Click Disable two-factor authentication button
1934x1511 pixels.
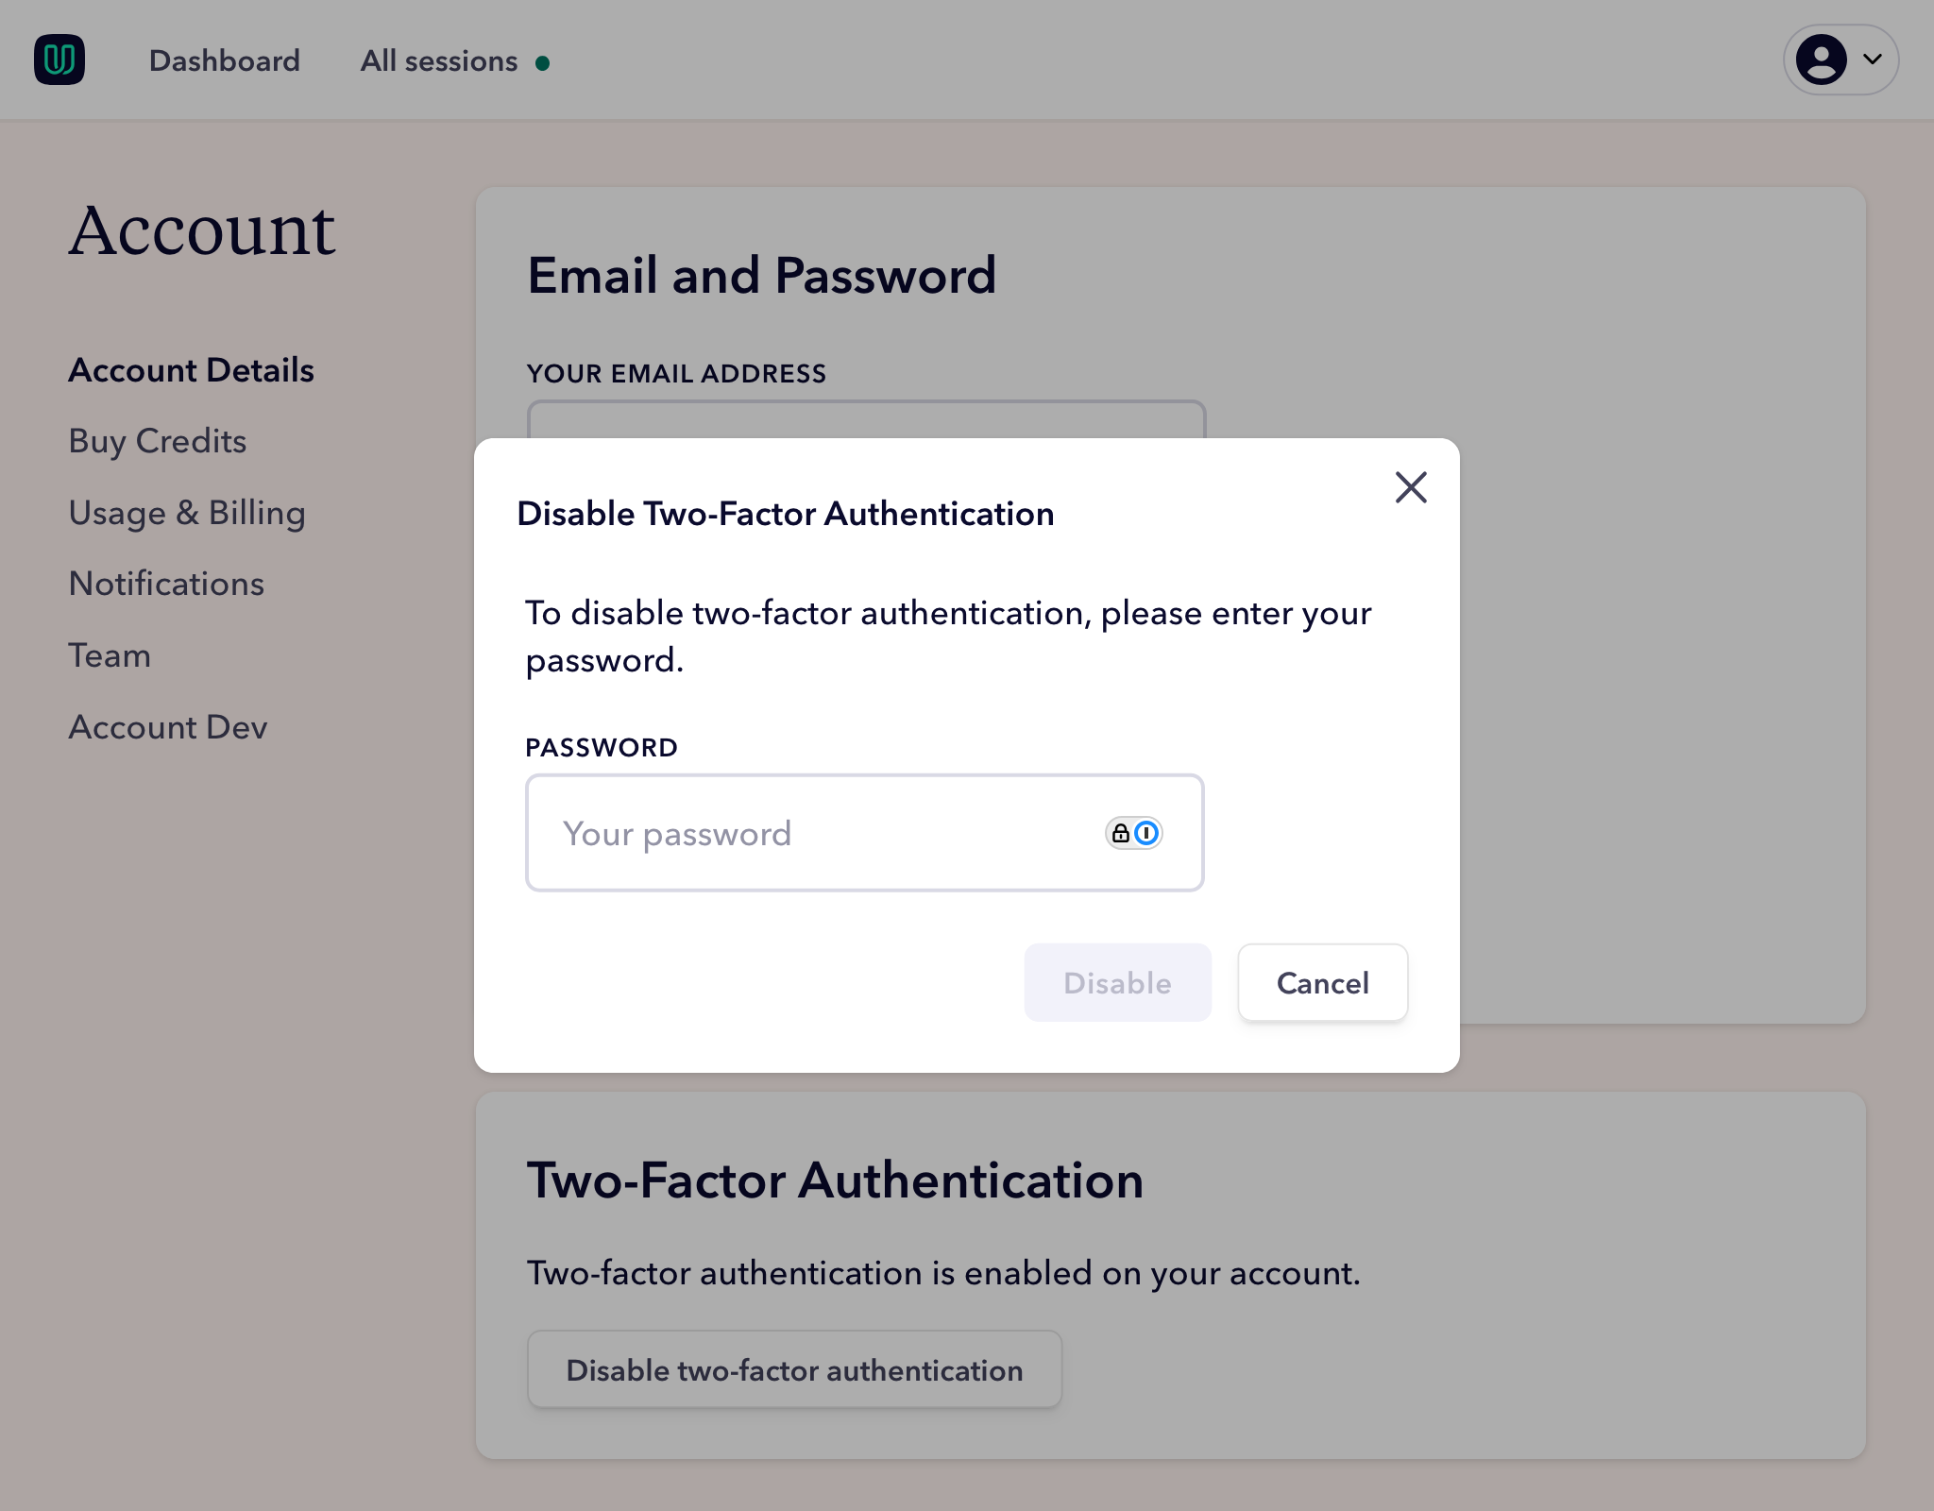[x=794, y=1370]
